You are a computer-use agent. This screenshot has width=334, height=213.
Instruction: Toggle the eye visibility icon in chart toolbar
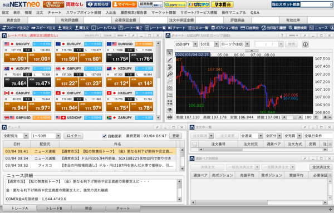coord(170,110)
